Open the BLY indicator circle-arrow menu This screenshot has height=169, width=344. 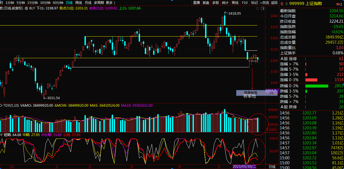coord(26,8)
